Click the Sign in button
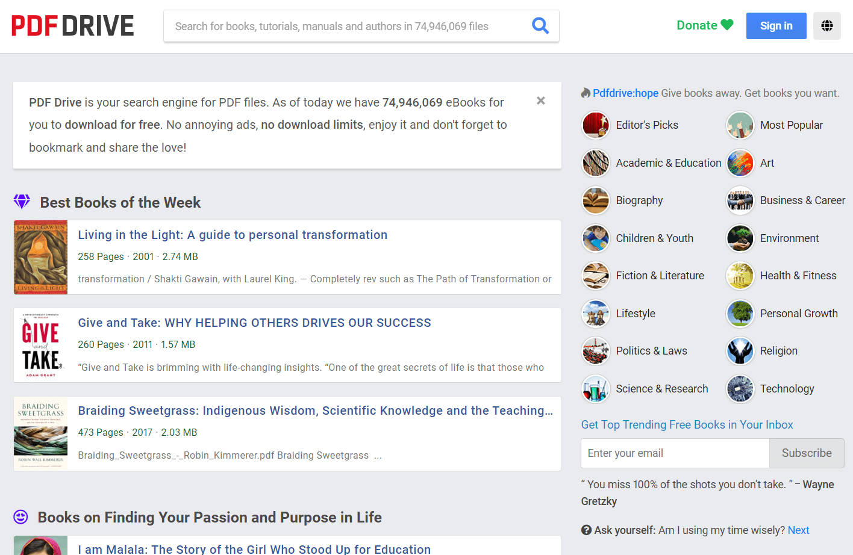 pyautogui.click(x=776, y=26)
